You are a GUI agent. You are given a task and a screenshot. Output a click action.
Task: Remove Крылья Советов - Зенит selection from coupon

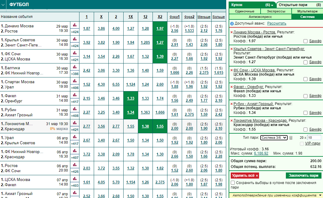tap(232, 49)
